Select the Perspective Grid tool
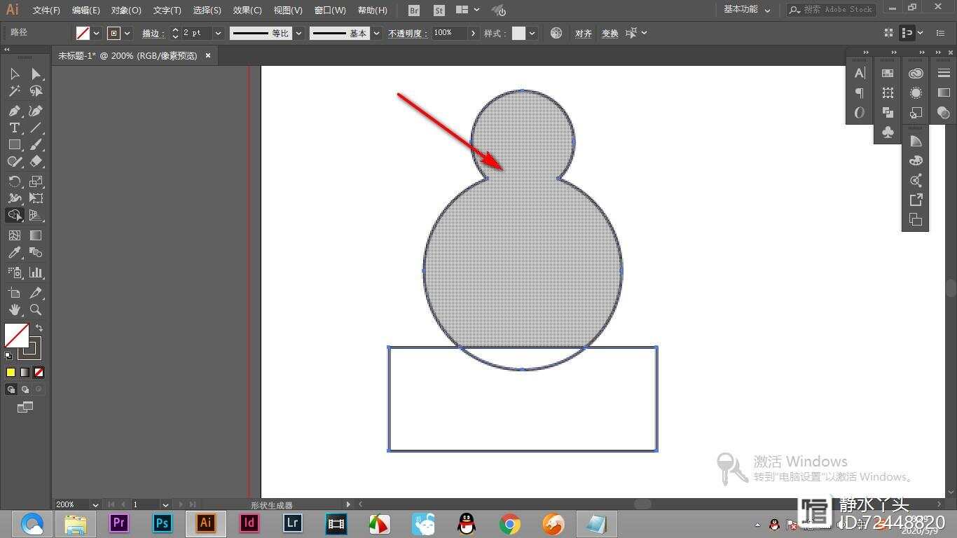Viewport: 957px width, 538px height. 36,215
